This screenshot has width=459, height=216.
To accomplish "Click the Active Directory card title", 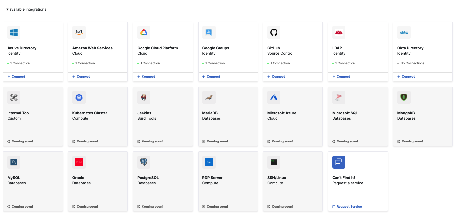I will click(22, 48).
